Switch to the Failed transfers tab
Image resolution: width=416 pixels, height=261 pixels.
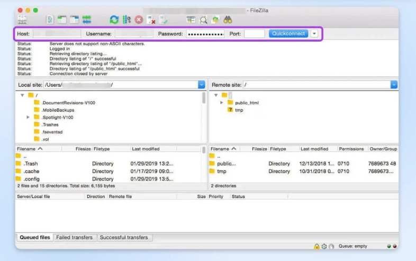pos(74,237)
